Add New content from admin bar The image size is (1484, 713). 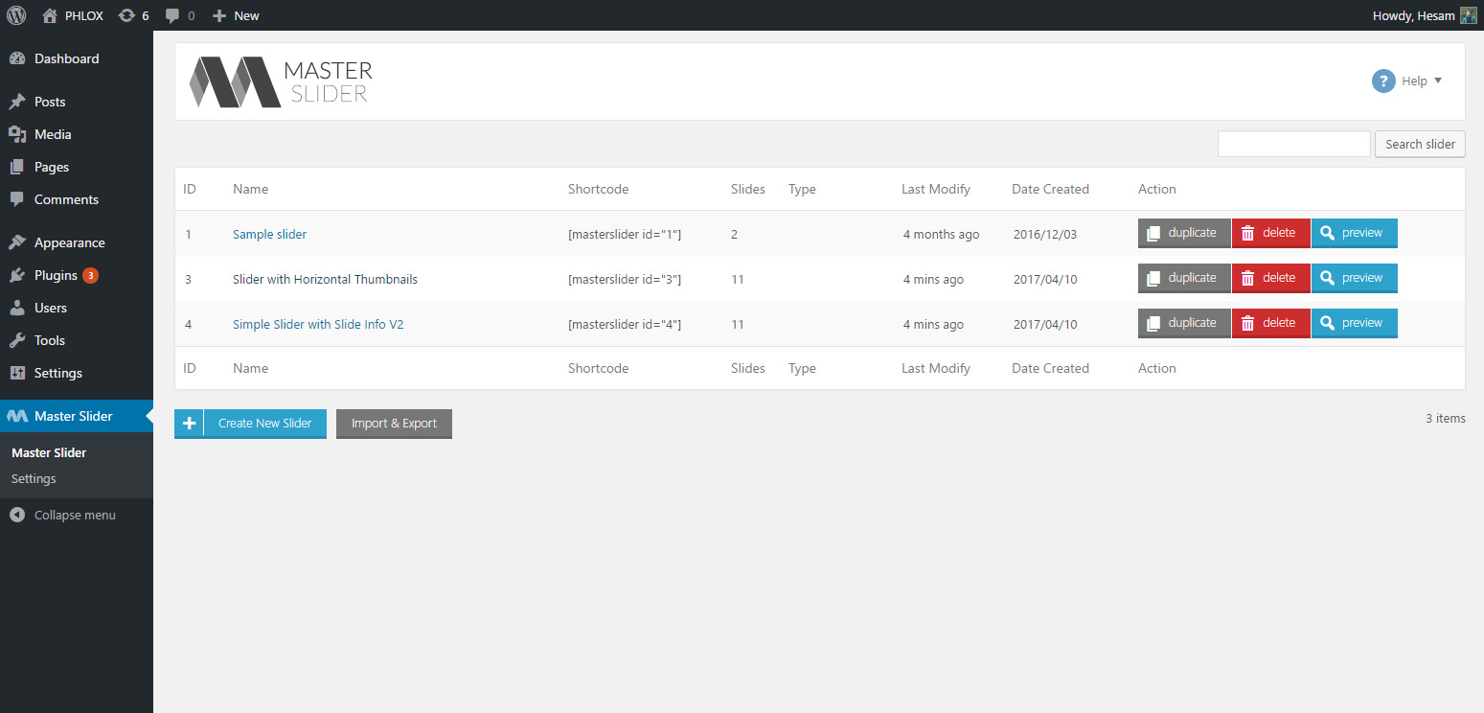236,15
